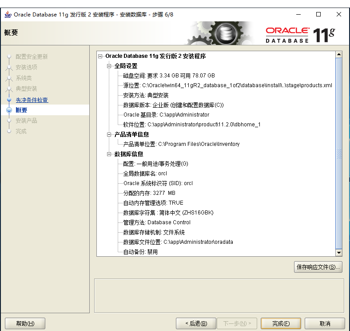The image size is (350, 331).
Task: Maximize the installer window
Action: coord(318,14)
